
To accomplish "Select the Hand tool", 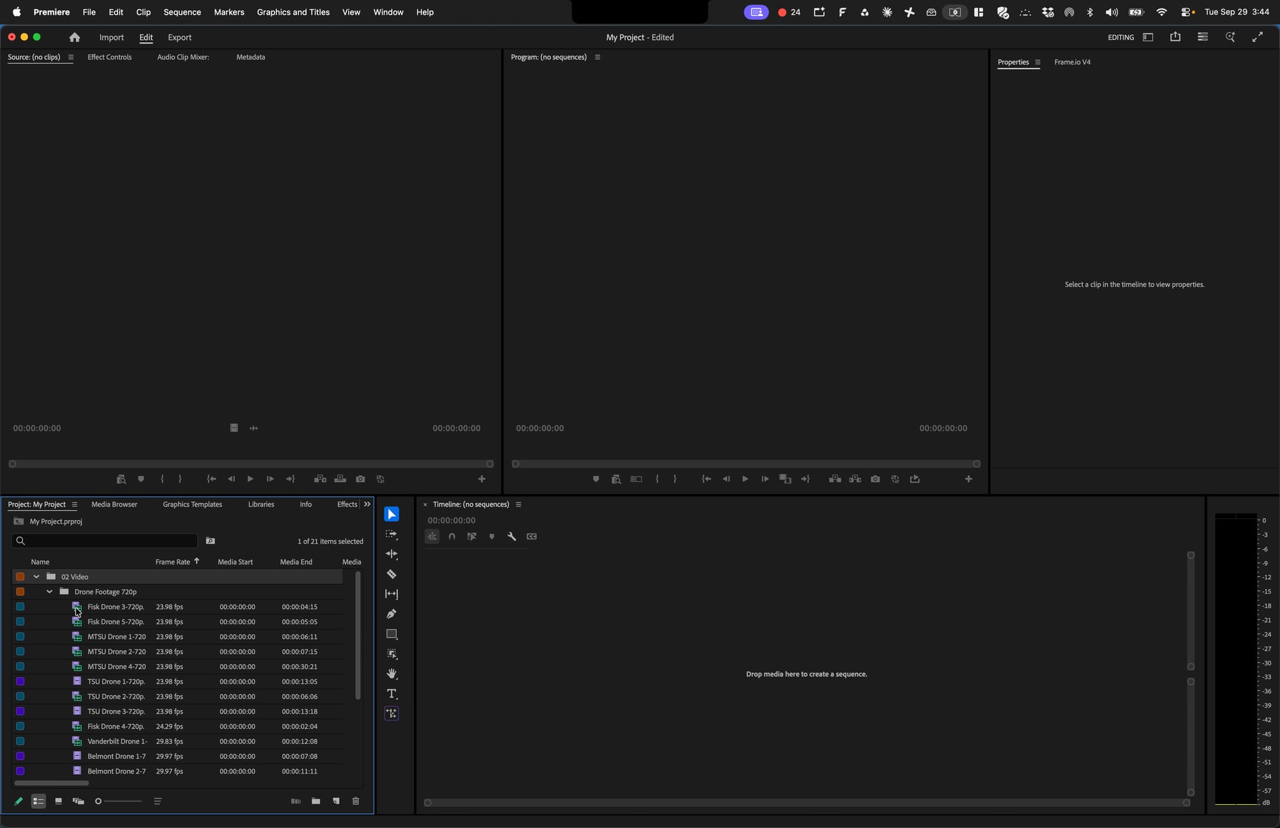I will tap(392, 674).
